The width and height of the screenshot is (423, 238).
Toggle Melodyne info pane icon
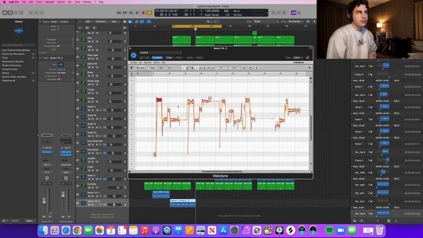tap(132, 67)
